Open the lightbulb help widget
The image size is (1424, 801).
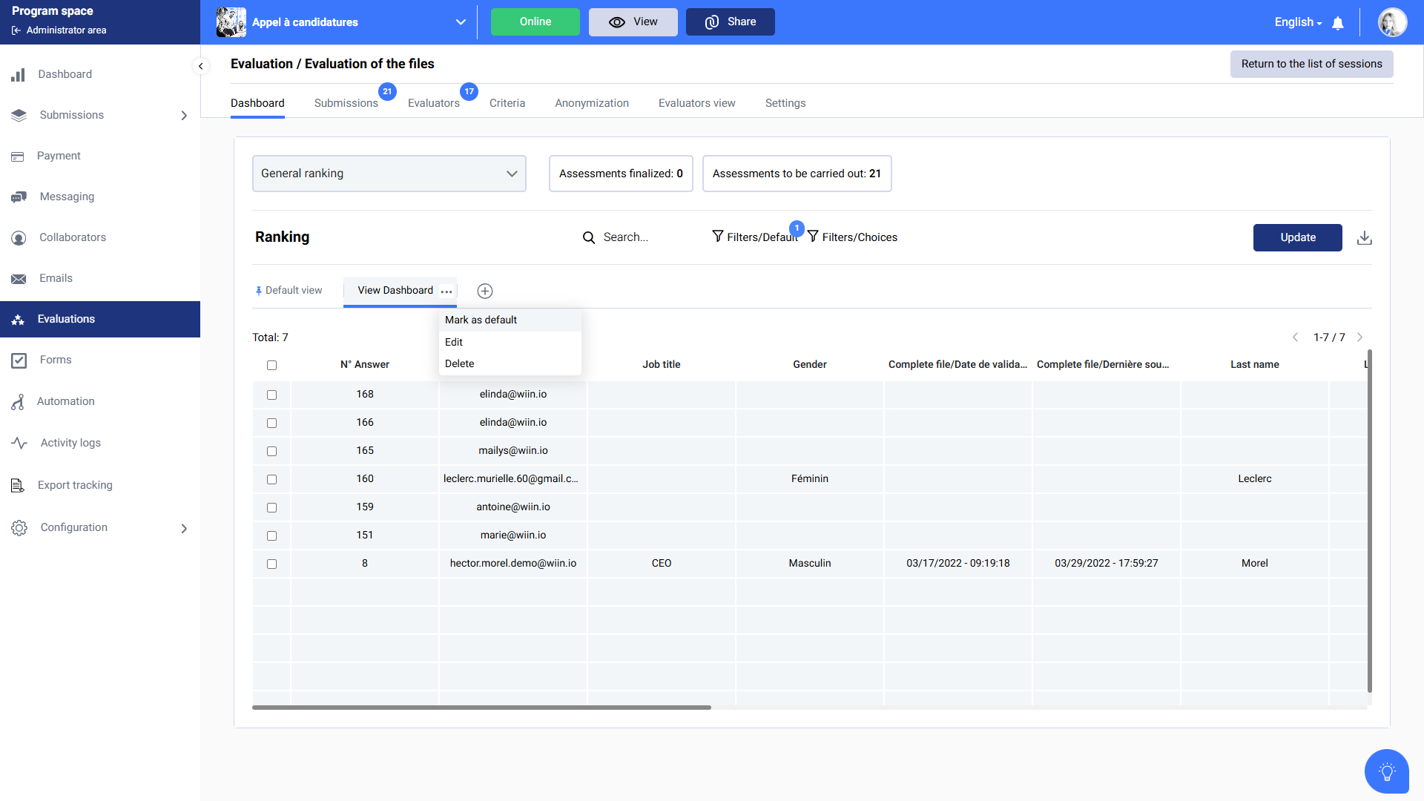(x=1386, y=771)
